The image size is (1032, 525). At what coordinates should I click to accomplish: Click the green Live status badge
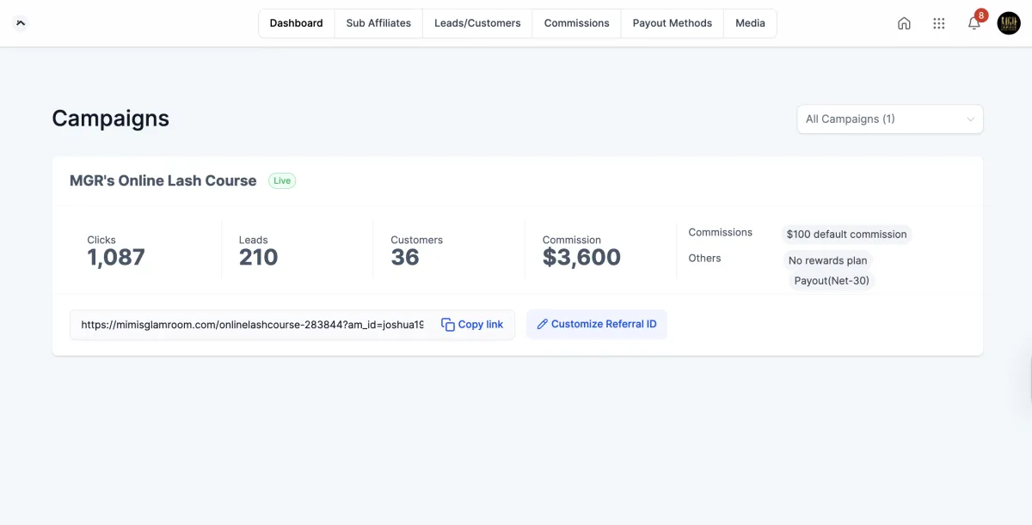pyautogui.click(x=282, y=180)
